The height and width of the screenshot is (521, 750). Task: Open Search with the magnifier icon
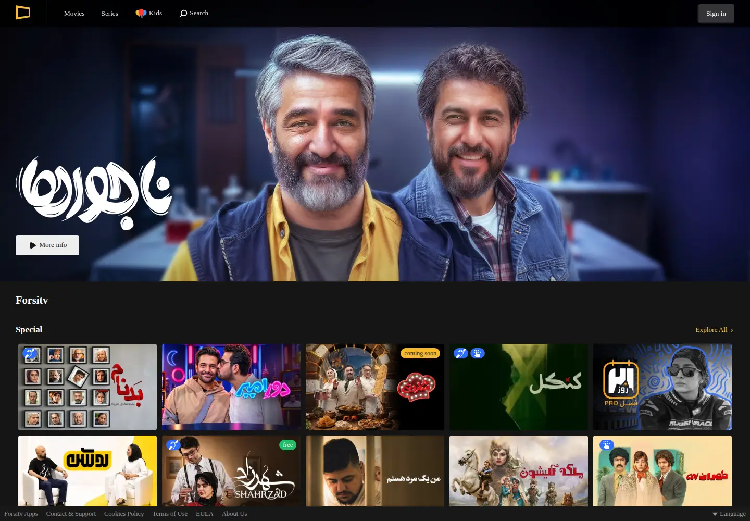[194, 13]
